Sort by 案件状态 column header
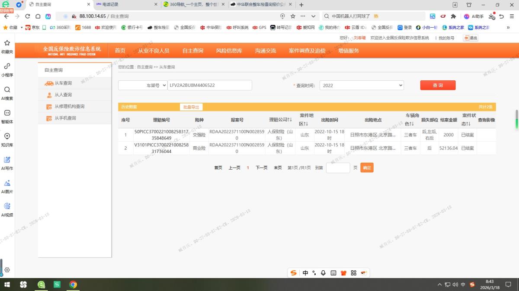 tap(469, 120)
